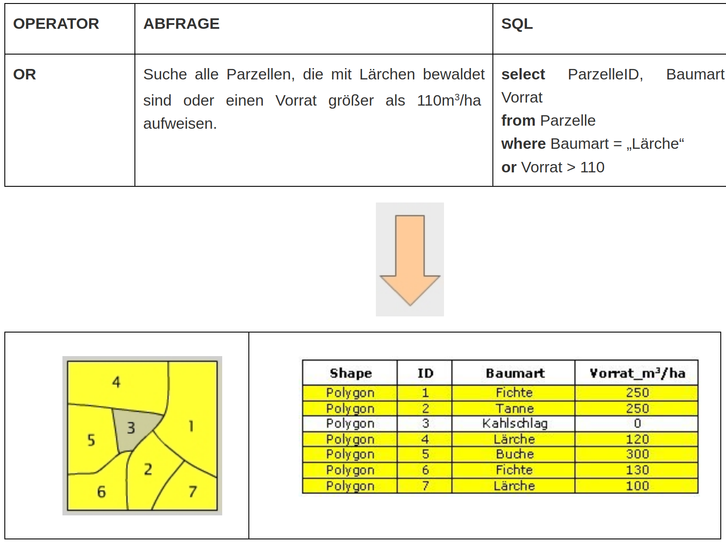Click the ID cell showing 4 in table
The image size is (726, 542).
click(425, 439)
